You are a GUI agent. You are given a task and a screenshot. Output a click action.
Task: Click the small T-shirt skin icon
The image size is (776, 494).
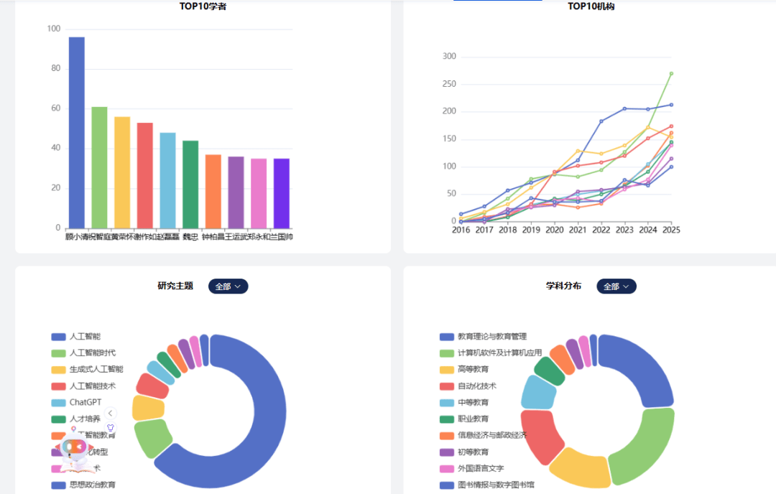[111, 428]
